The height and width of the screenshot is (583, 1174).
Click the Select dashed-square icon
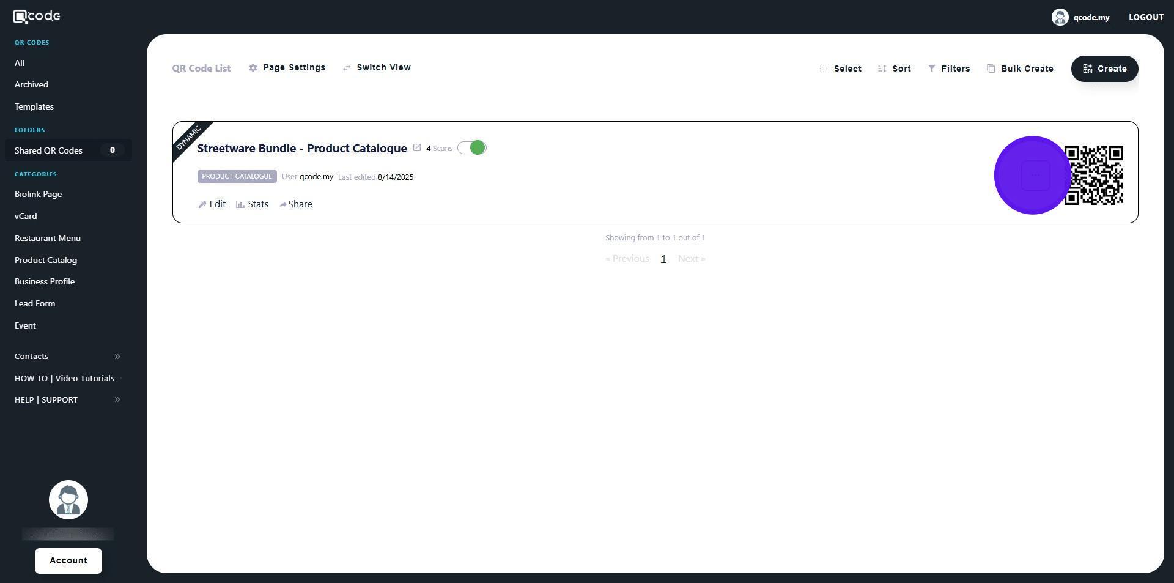click(824, 69)
